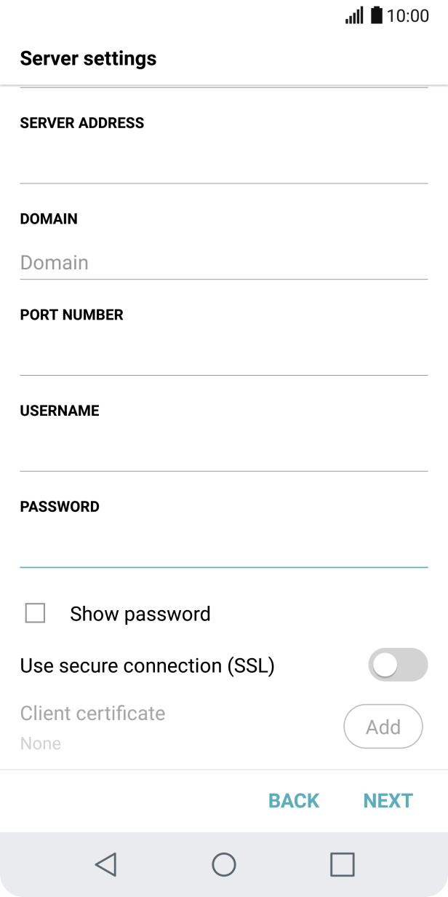Tap the Show password label
This screenshot has width=448, height=897.
click(140, 614)
